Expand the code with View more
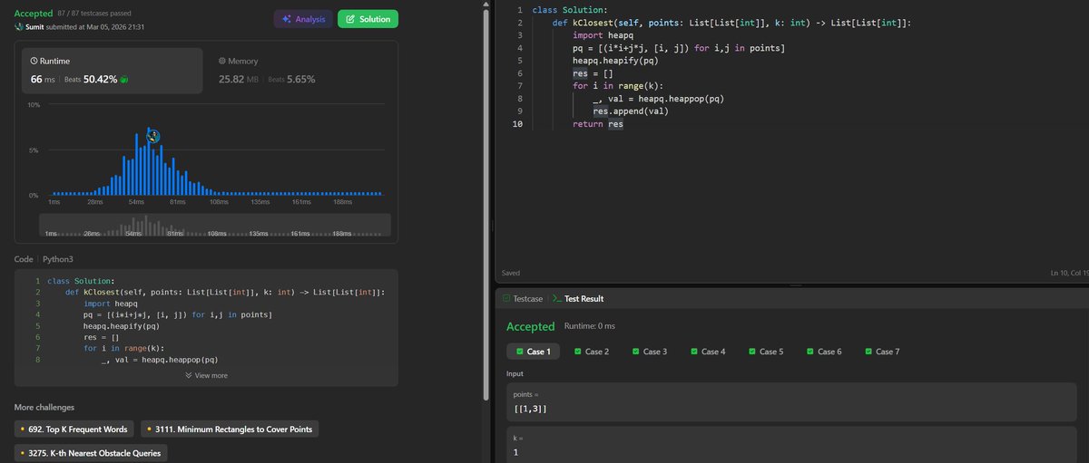Screen dimensions: 1089x463 [206, 375]
